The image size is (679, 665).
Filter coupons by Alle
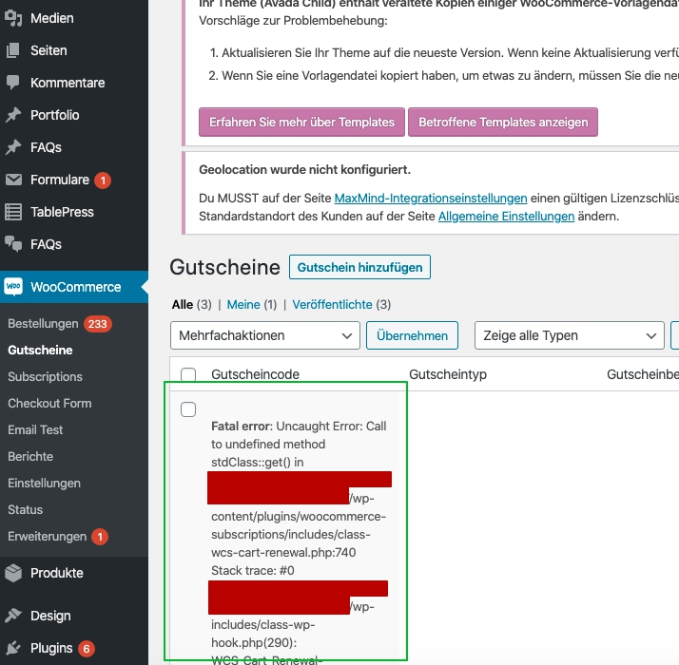point(183,305)
